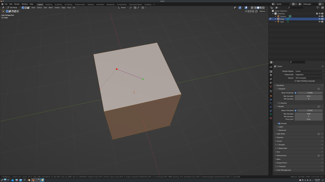Toggle snapping magnet
The image size is (325, 182).
coord(135,8)
